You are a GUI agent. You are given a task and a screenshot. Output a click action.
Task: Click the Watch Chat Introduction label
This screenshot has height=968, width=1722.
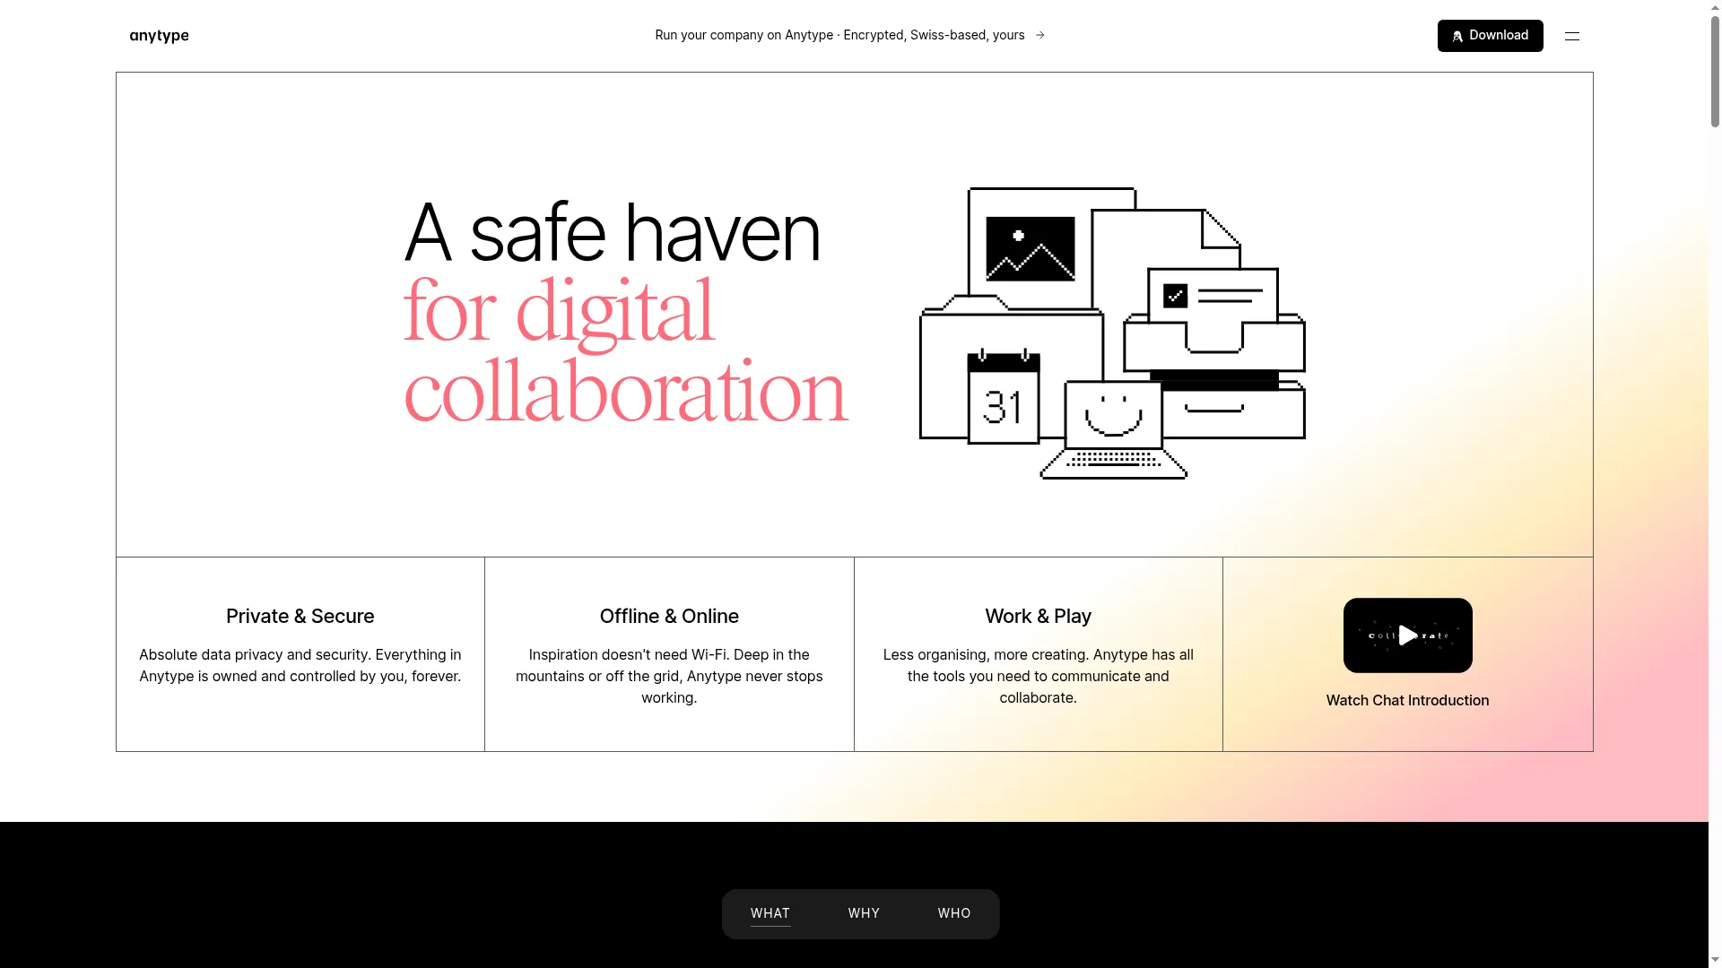[1408, 701]
